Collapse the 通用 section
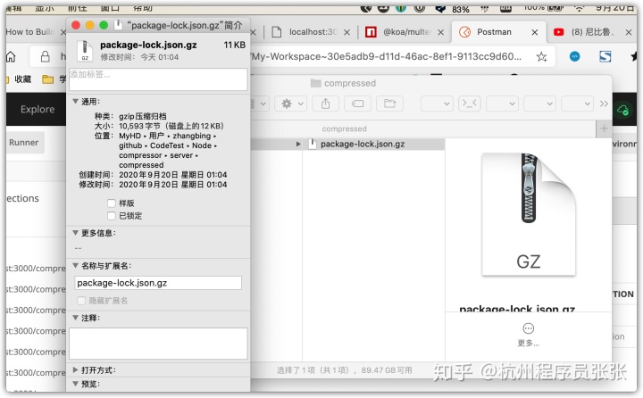Screen dimensions: 643x398 (x=75, y=101)
